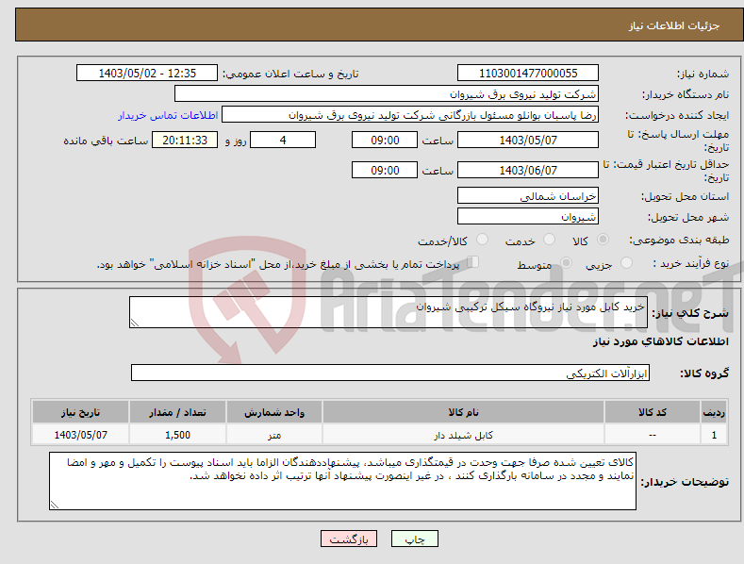Click the general description textarea خرید کابل

(x=389, y=312)
